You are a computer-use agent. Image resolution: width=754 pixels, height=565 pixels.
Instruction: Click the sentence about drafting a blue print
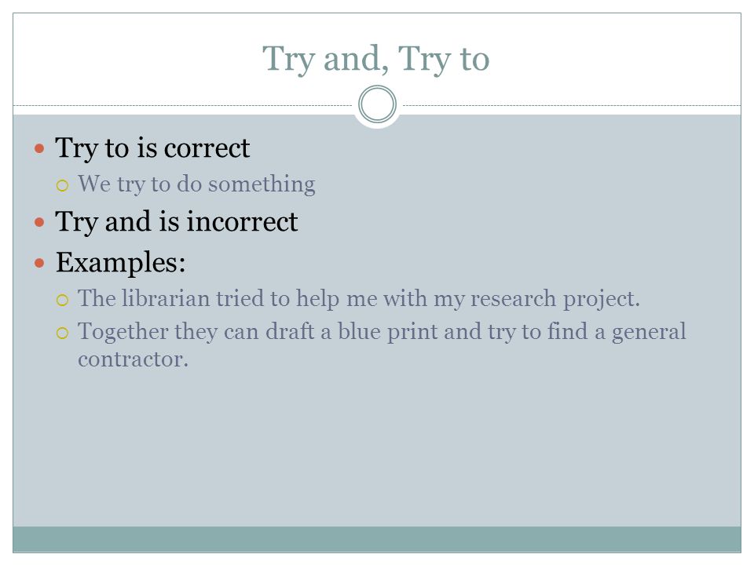click(382, 345)
